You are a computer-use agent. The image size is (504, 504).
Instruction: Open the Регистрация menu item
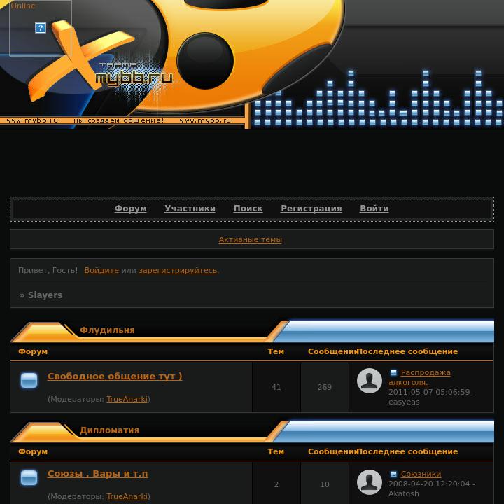coord(311,209)
